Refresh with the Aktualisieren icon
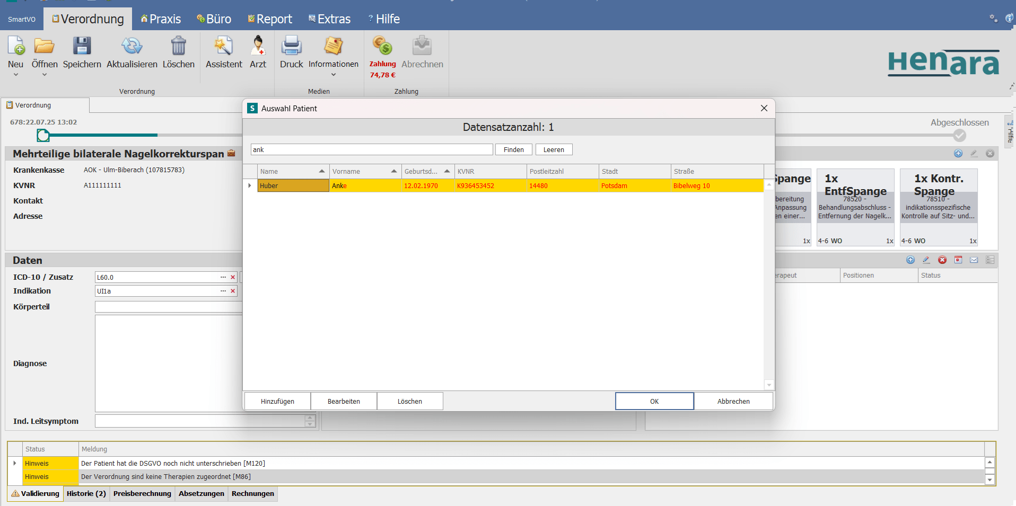Screen dimensions: 1016x506 point(132,46)
